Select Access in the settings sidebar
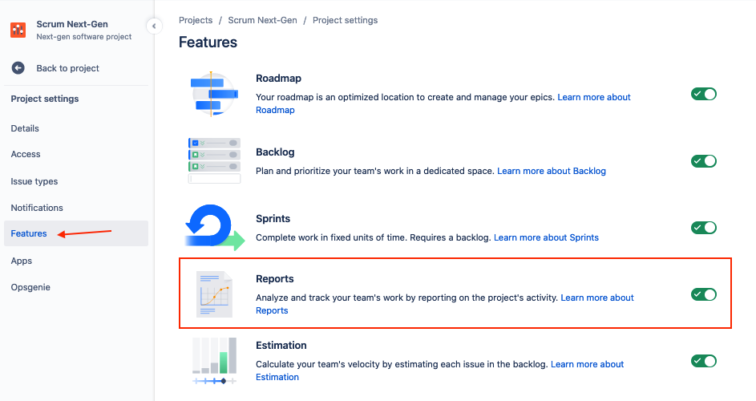756x401 pixels. click(26, 154)
